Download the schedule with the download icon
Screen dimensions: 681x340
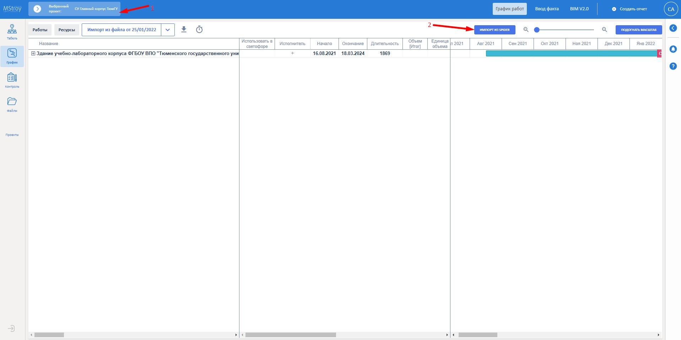[184, 29]
